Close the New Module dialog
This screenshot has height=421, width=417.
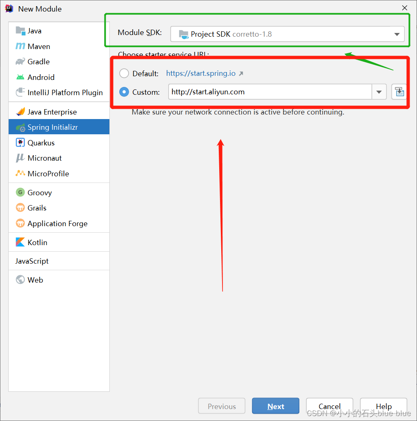point(405,8)
